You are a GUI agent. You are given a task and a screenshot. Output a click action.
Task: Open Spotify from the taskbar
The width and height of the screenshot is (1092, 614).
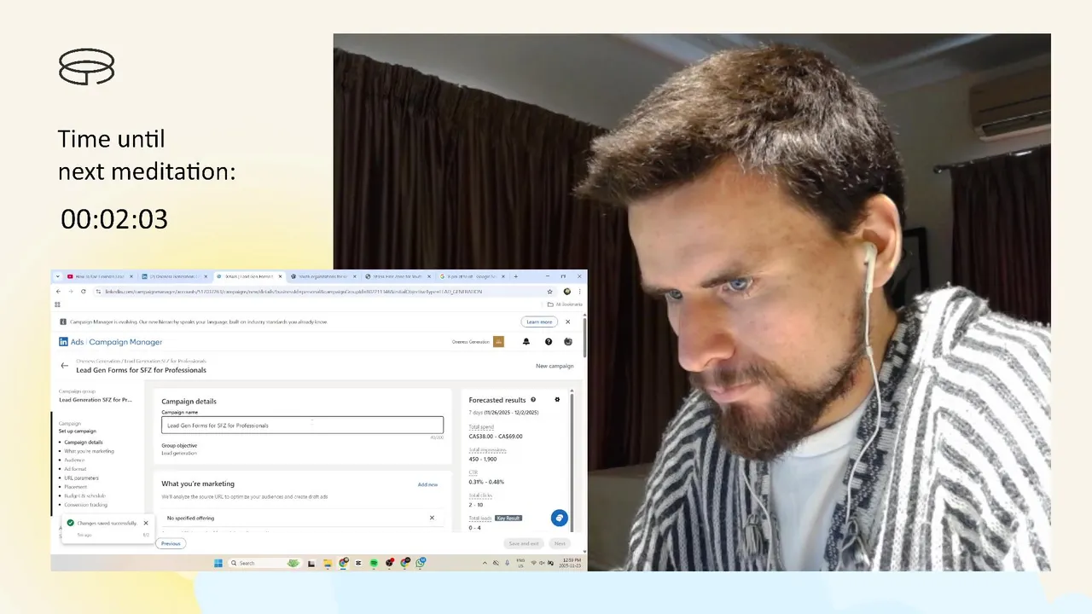[374, 563]
